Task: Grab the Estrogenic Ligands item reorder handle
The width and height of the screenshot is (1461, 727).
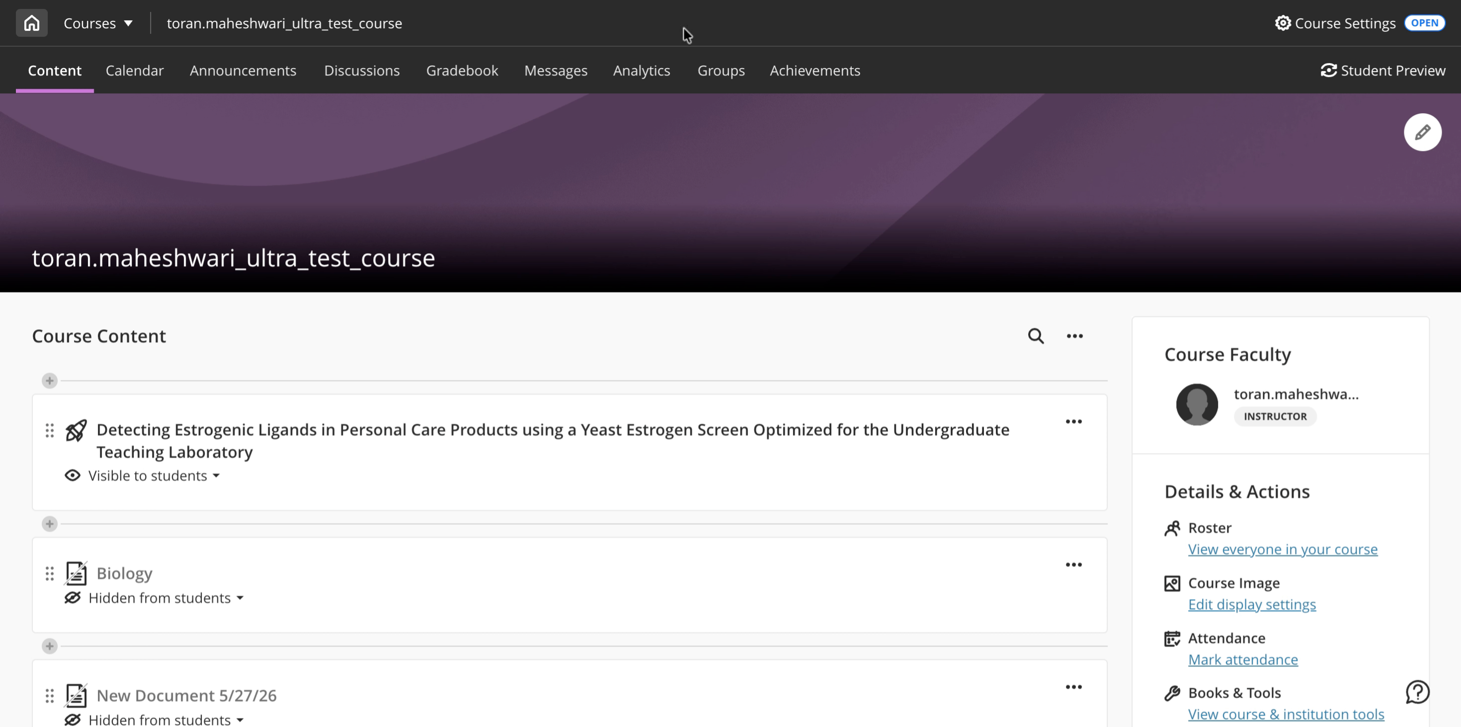Action: tap(50, 431)
